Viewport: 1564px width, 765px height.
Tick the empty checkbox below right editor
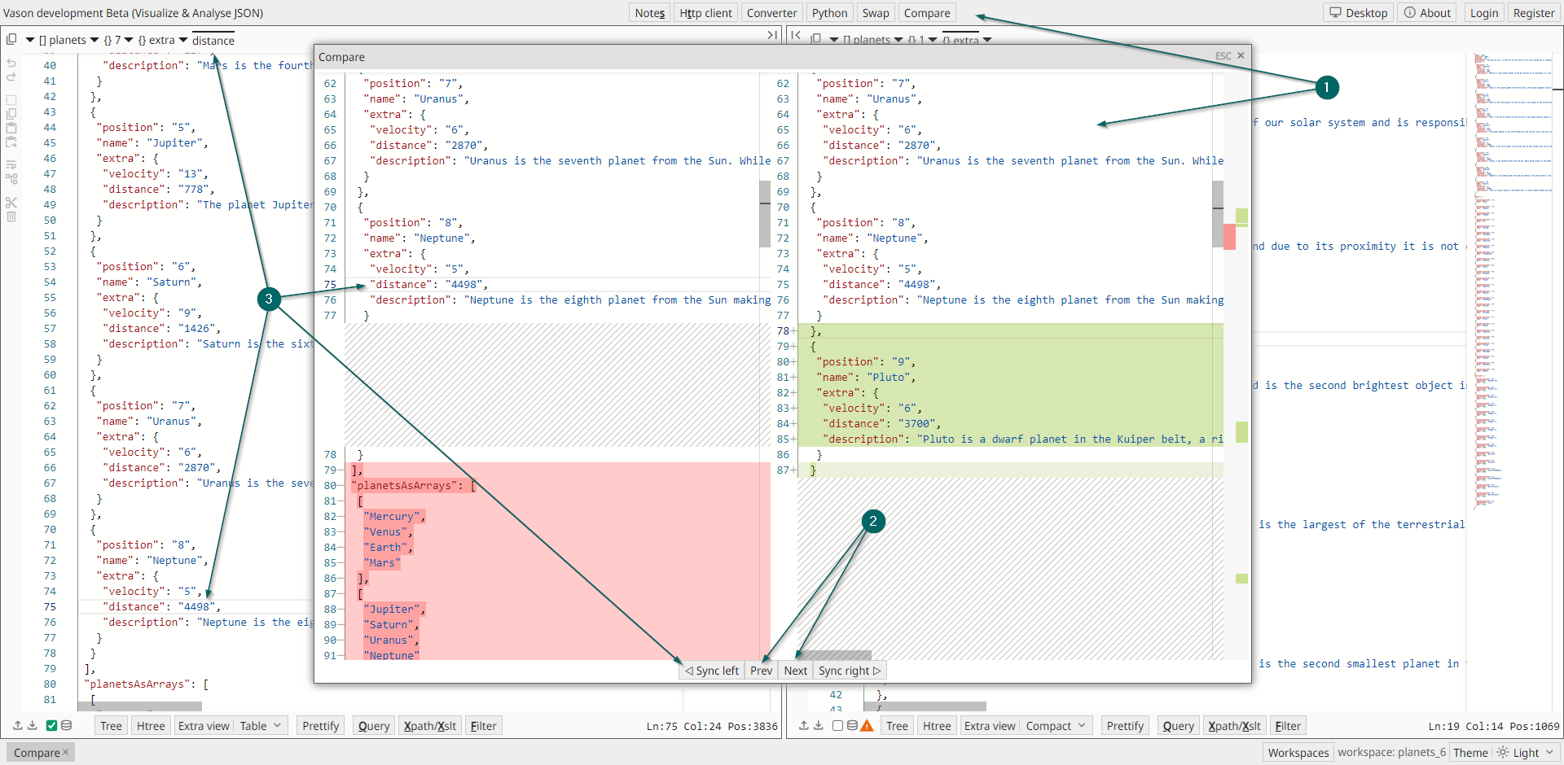[x=837, y=725]
